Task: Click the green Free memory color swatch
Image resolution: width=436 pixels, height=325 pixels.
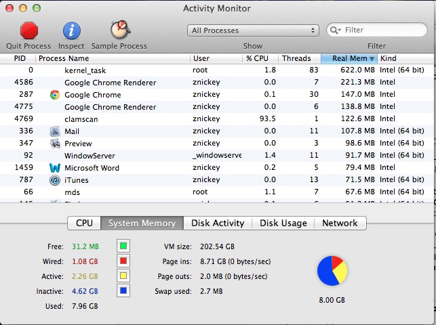Action: point(123,246)
